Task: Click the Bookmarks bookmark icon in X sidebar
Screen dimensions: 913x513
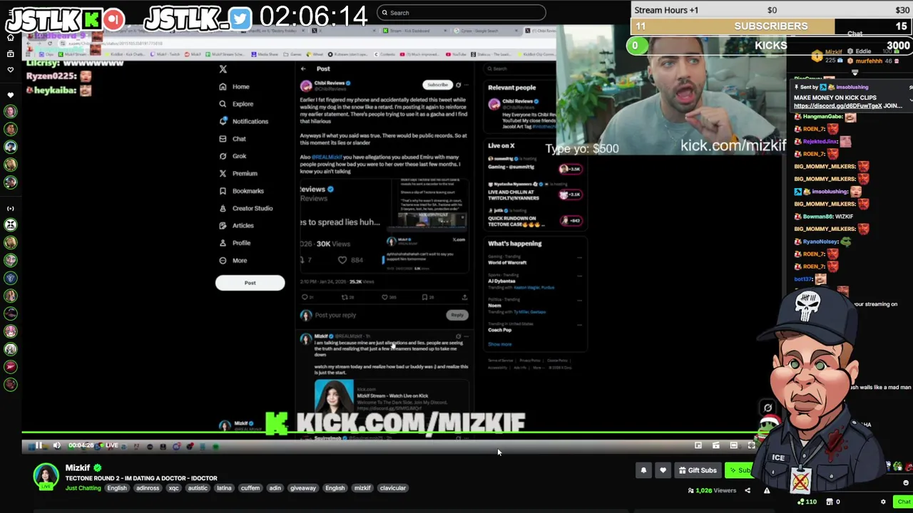Action: [x=223, y=191]
